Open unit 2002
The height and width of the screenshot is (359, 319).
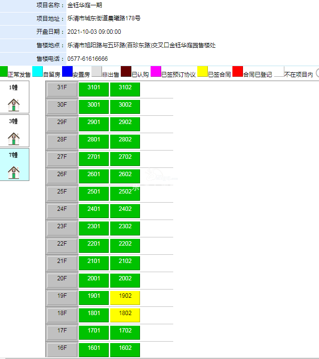pos(125,281)
